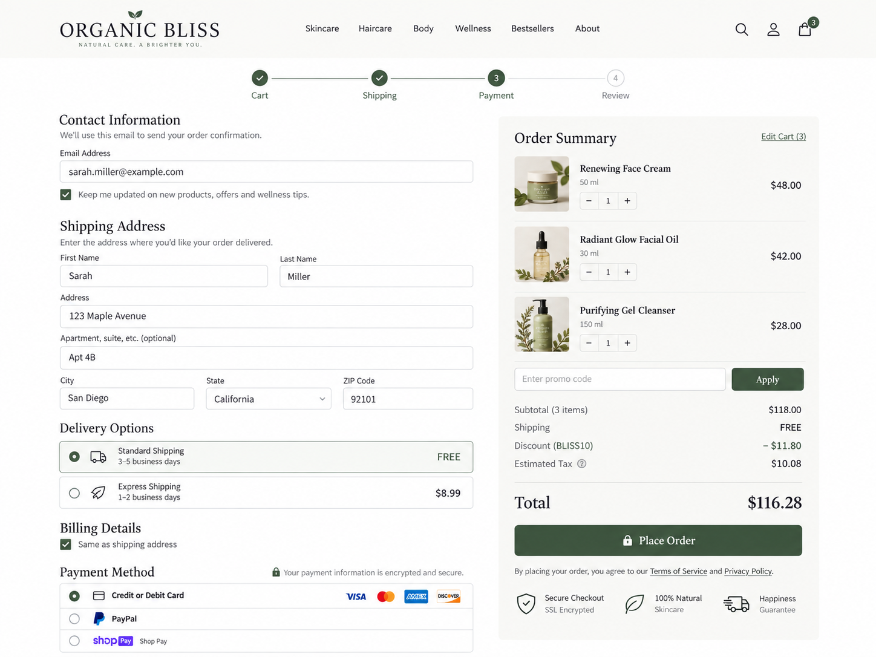Increase Renewing Face Cream quantity

coord(627,201)
